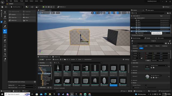Open the viewport hamburger options menu

click(39, 13)
